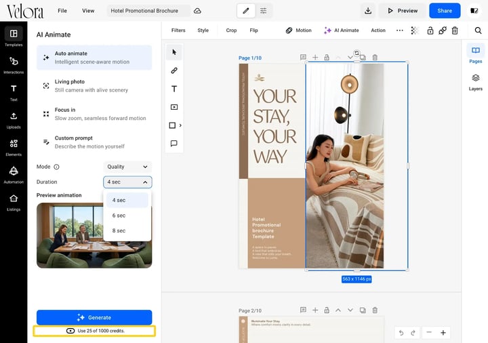
Task: Open the Mode Quality dropdown
Action: coord(127,167)
